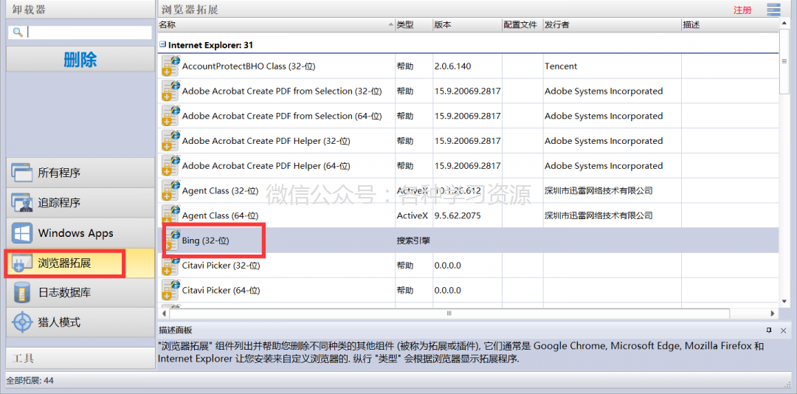This screenshot has height=394, width=797.
Task: Click the red 注册 link
Action: pyautogui.click(x=742, y=10)
